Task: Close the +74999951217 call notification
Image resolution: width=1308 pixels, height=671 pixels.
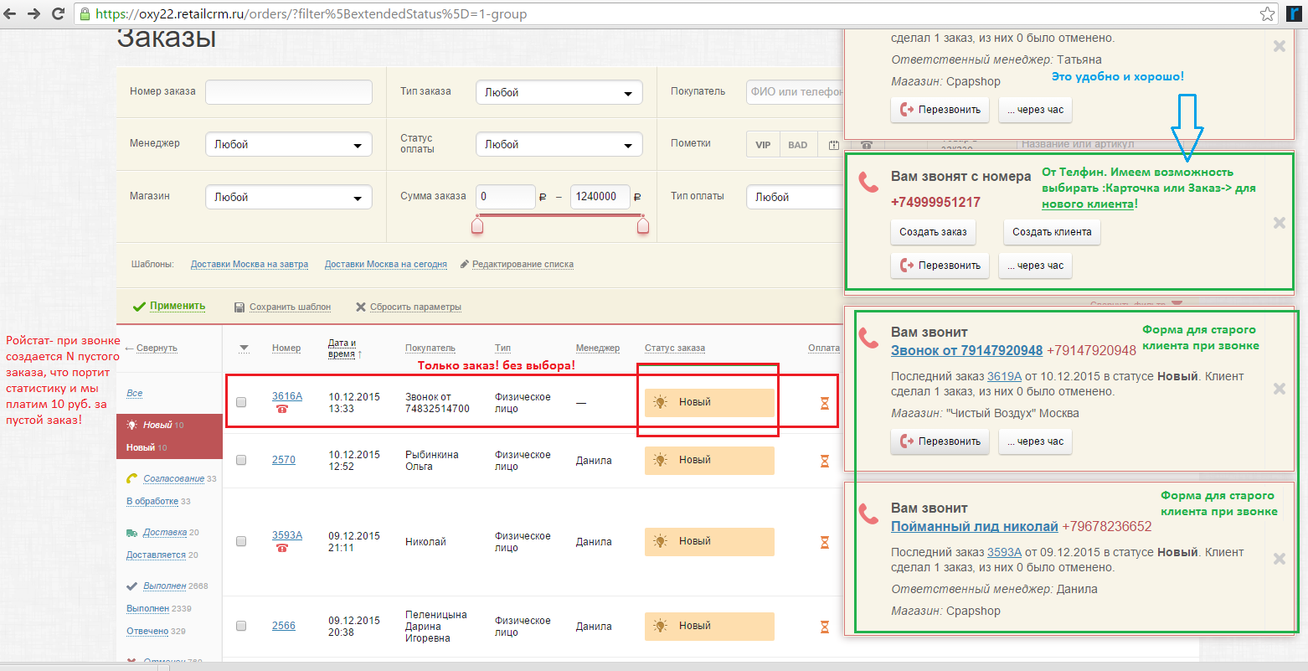Action: 1280,223
